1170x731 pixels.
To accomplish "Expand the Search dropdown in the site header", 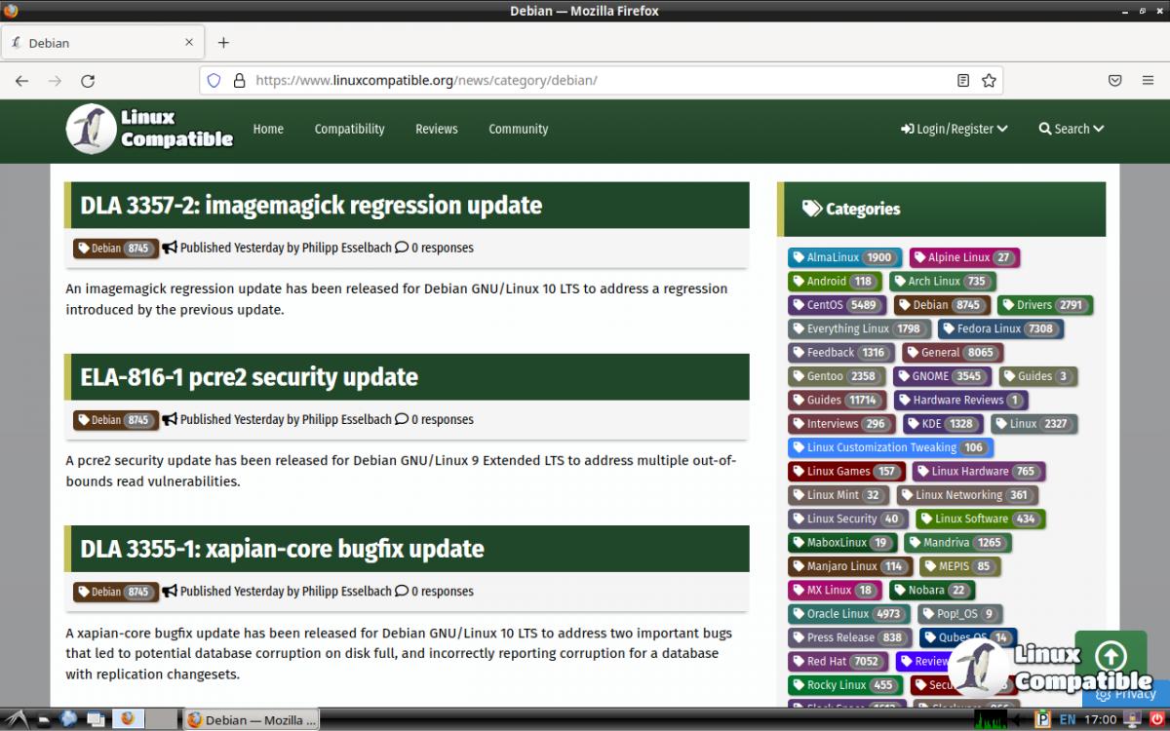I will tap(1071, 129).
